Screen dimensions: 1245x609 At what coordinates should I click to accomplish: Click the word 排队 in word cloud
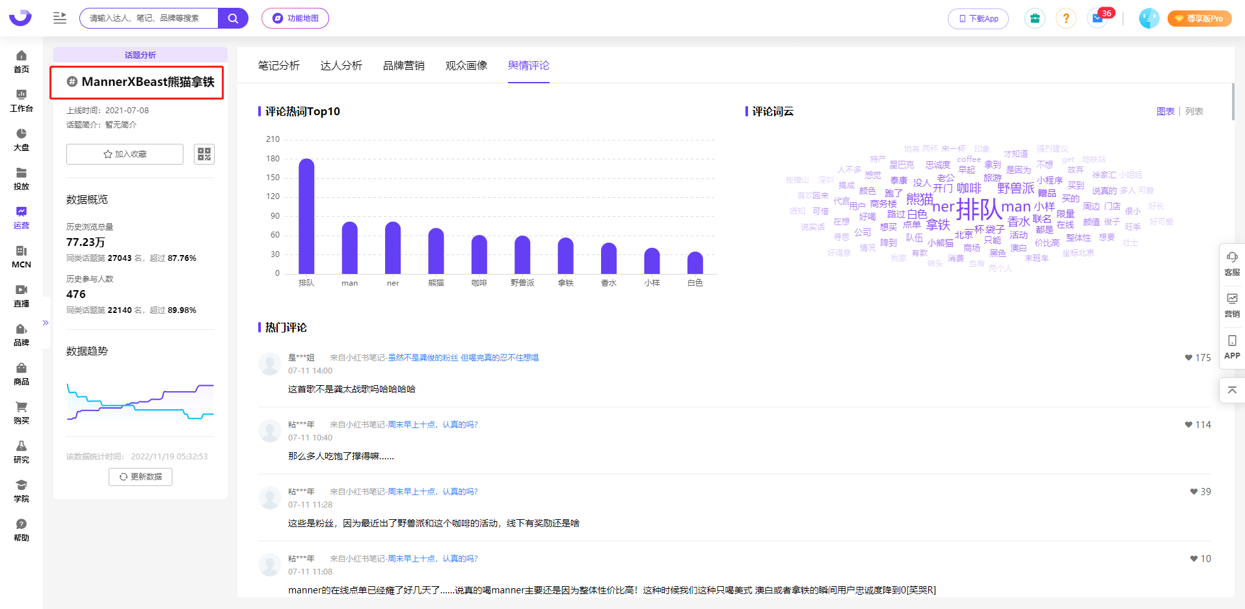[x=978, y=210]
